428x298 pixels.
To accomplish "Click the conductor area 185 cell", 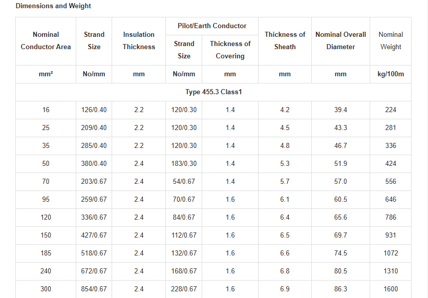I will click(46, 253).
